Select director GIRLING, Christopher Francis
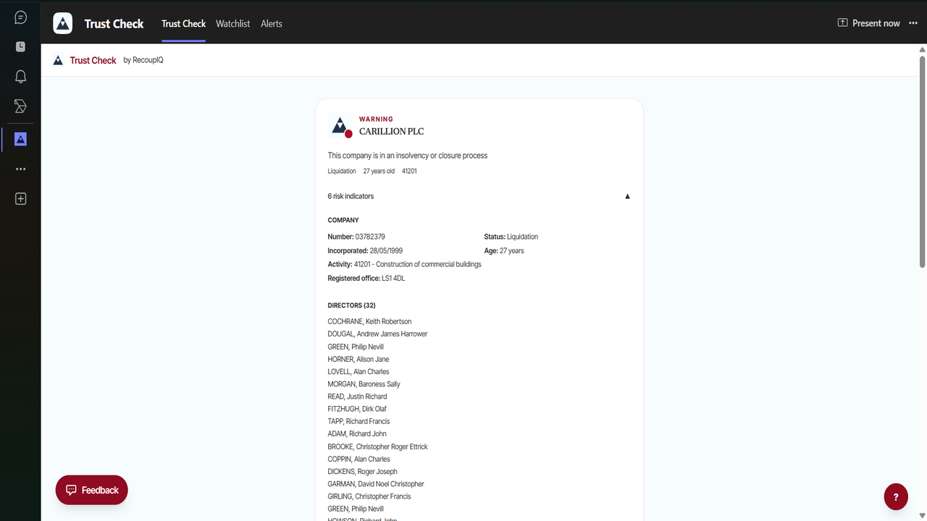 [369, 496]
